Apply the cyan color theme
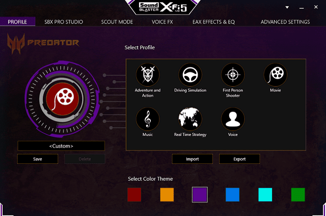This screenshot has height=216, width=326. (265, 195)
